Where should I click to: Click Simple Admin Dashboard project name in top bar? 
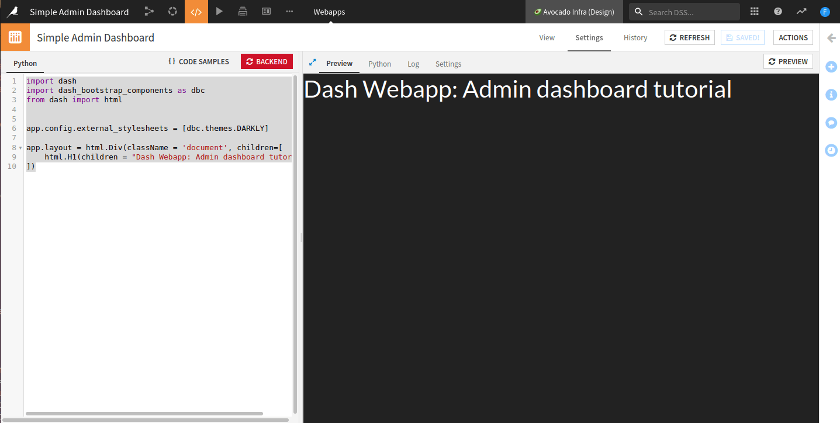pos(79,12)
